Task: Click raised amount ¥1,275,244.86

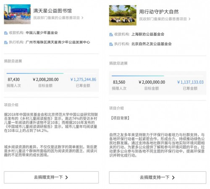Action: point(83,79)
